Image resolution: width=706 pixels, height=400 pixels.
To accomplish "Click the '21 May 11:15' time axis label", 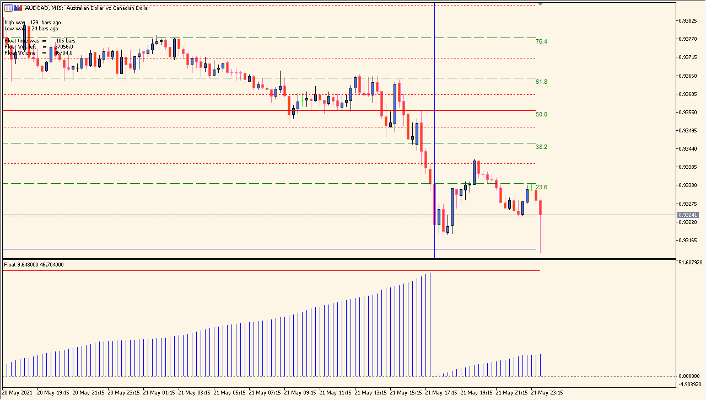I will [336, 393].
